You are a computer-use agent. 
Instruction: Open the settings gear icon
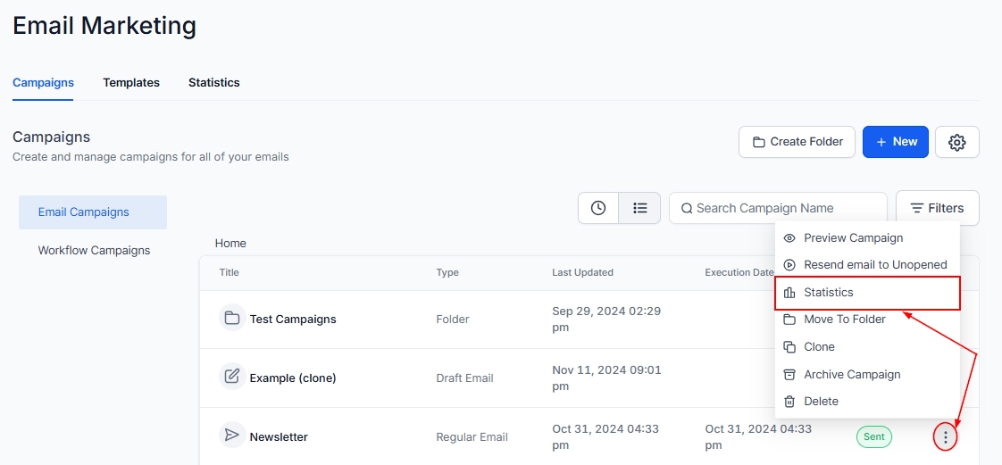[956, 142]
